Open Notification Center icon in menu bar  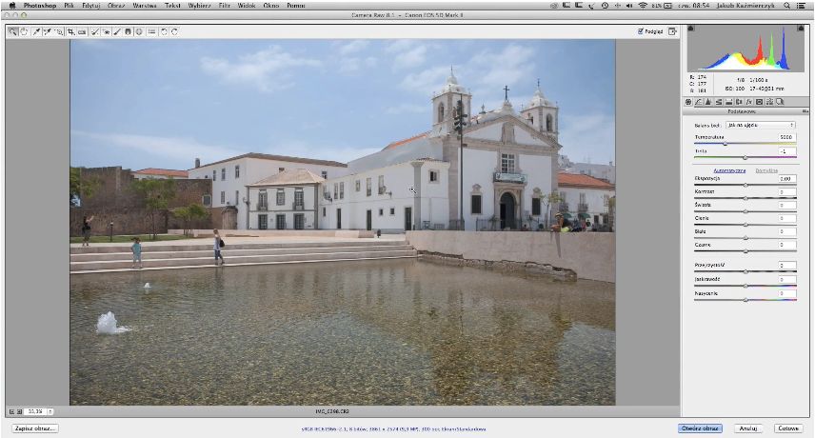tap(801, 5)
